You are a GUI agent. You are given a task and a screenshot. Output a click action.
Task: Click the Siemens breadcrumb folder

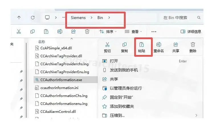(x=78, y=18)
